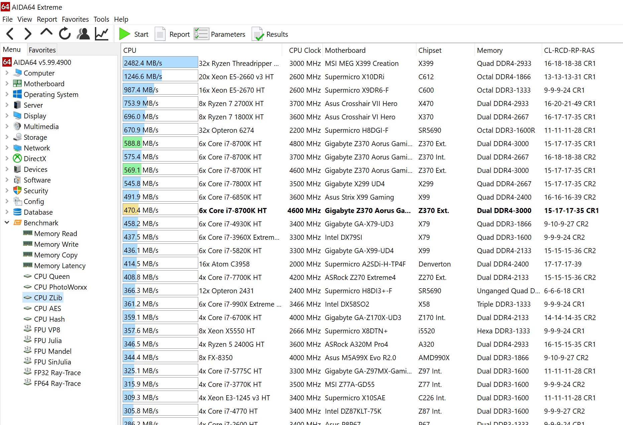623x425 pixels.
Task: Select the Memory Read benchmark
Action: pyautogui.click(x=55, y=233)
